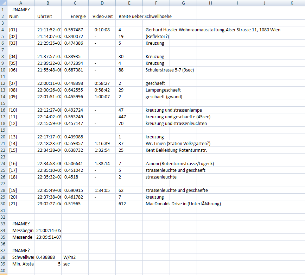Image resolution: width=305 pixels, height=275 pixels.
Task: Click video time 0:58:27
Action: tap(102, 83)
